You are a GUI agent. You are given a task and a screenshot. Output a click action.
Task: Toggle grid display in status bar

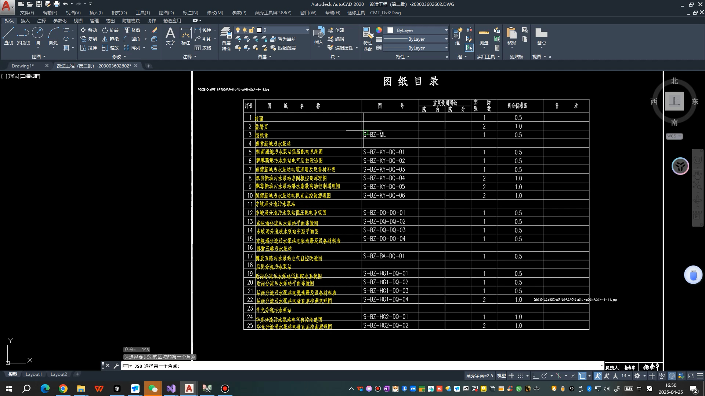click(x=511, y=376)
